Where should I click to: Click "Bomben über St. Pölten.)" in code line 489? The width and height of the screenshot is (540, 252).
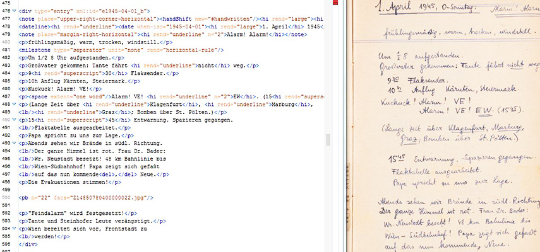click(x=174, y=112)
